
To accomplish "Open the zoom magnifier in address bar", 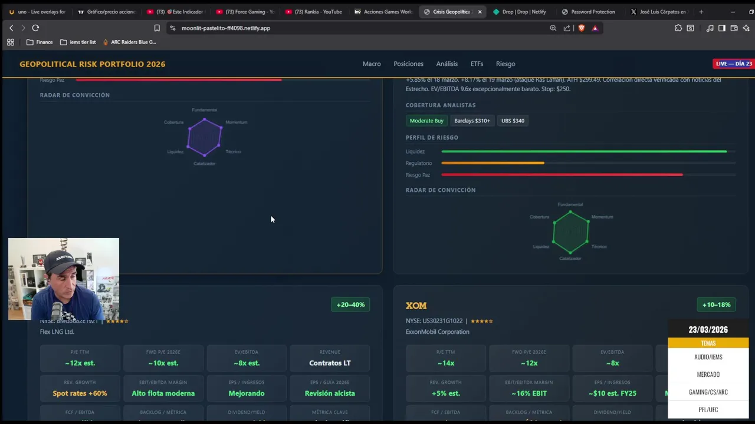I will tap(553, 28).
